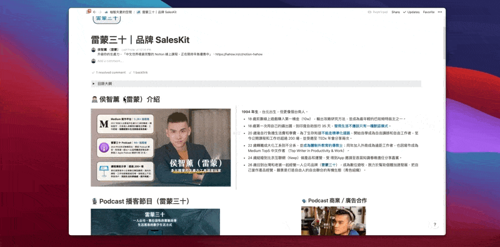Open the 侯智薰 profile banner image
500x247 pixels.
pos(161,147)
